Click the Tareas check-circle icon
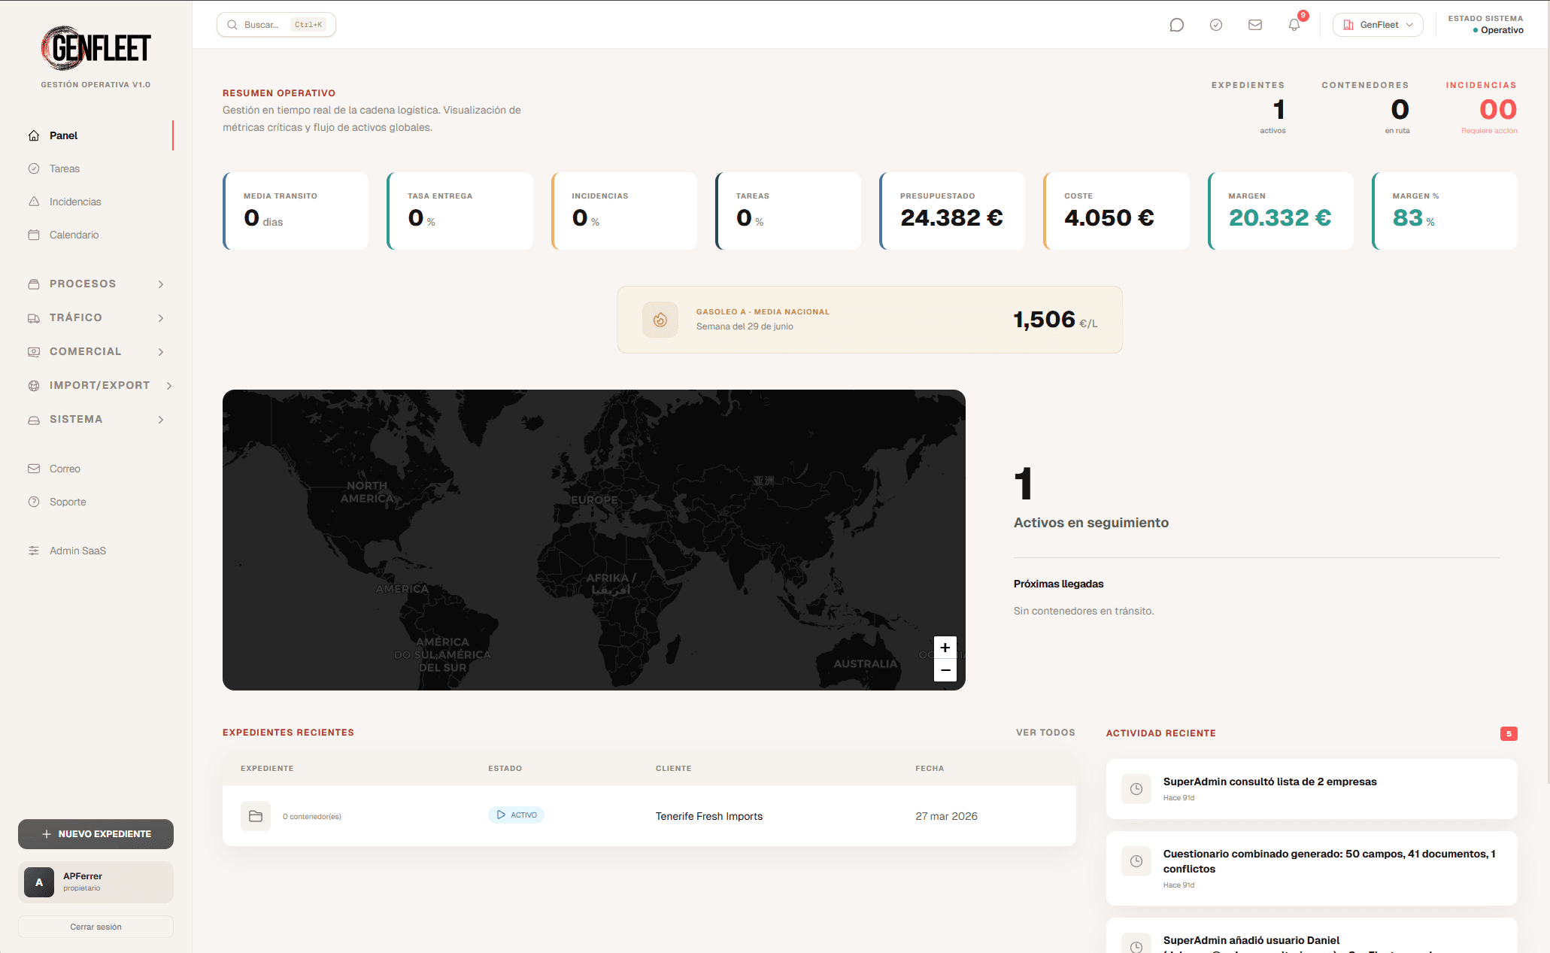This screenshot has width=1550, height=953. click(x=34, y=168)
